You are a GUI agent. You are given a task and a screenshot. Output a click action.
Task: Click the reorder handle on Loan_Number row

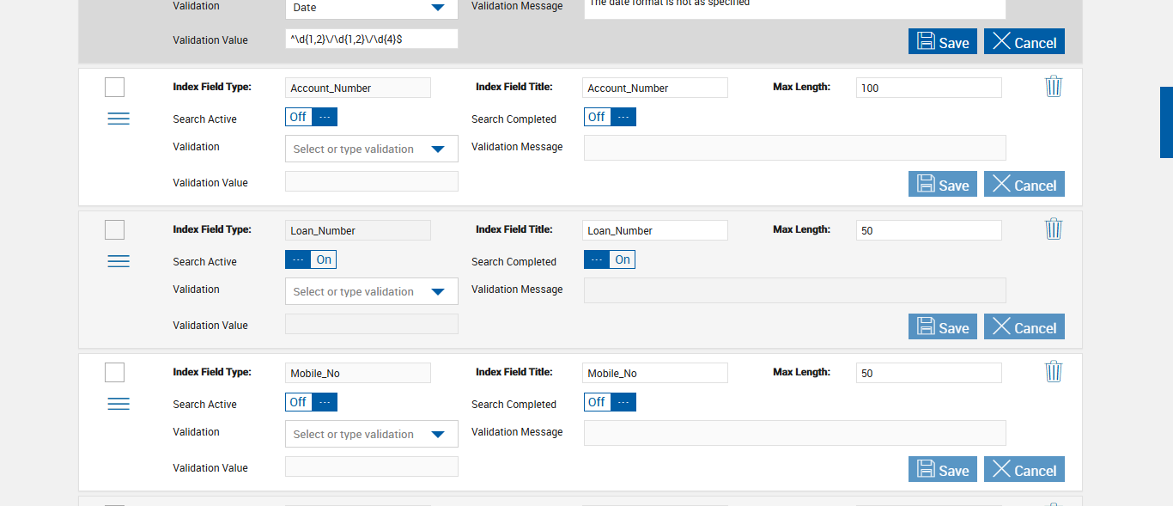[x=119, y=261]
